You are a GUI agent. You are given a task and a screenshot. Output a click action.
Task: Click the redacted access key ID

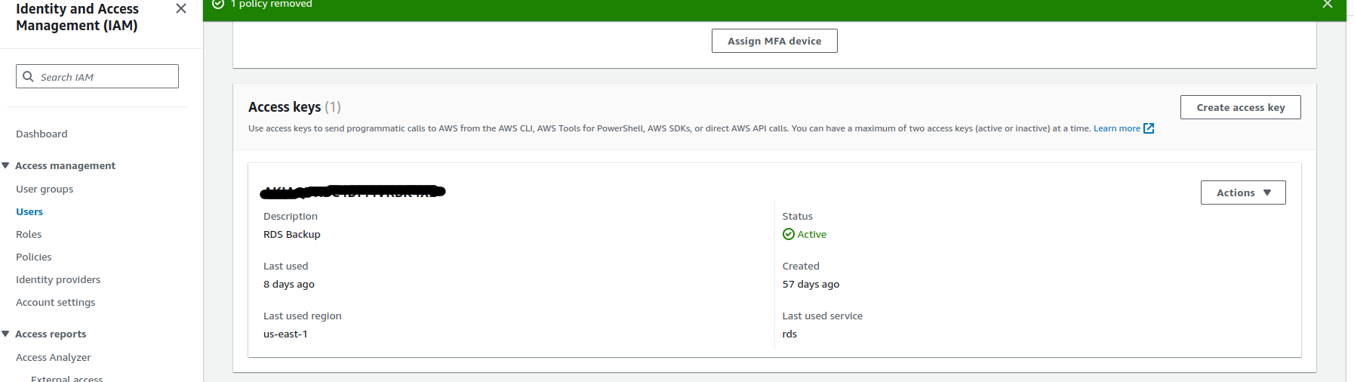(x=352, y=192)
